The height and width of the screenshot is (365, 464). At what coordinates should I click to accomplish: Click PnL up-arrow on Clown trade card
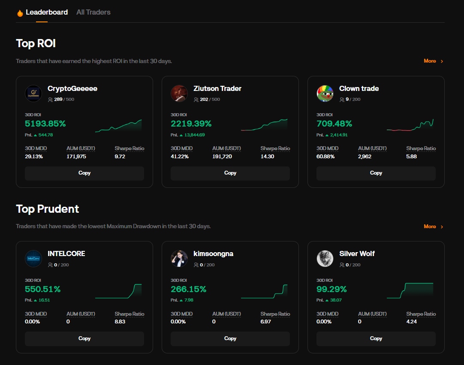point(327,135)
